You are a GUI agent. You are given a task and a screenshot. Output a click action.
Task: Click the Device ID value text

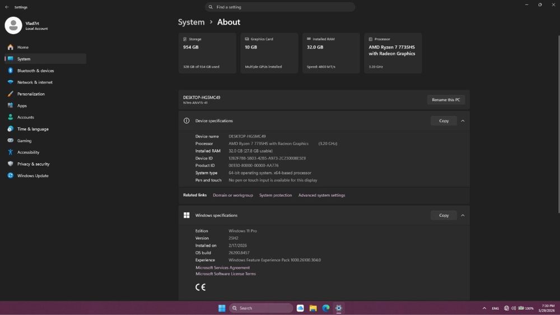coord(267,159)
